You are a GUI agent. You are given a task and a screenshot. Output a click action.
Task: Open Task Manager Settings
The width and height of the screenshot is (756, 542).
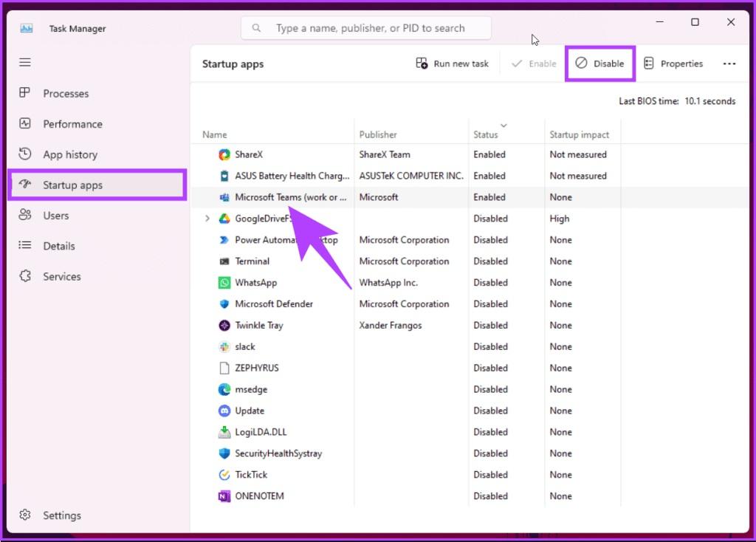point(61,515)
